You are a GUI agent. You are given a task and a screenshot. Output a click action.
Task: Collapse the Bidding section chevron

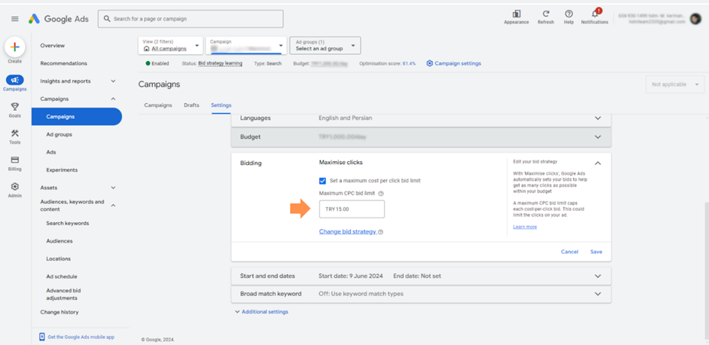pos(597,163)
